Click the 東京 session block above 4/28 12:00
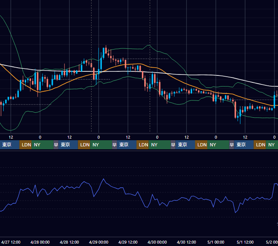This screenshot has width=278, height=246. point(68,145)
